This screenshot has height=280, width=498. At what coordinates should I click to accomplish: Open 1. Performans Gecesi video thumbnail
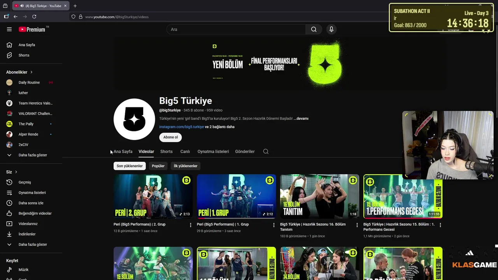click(x=403, y=196)
